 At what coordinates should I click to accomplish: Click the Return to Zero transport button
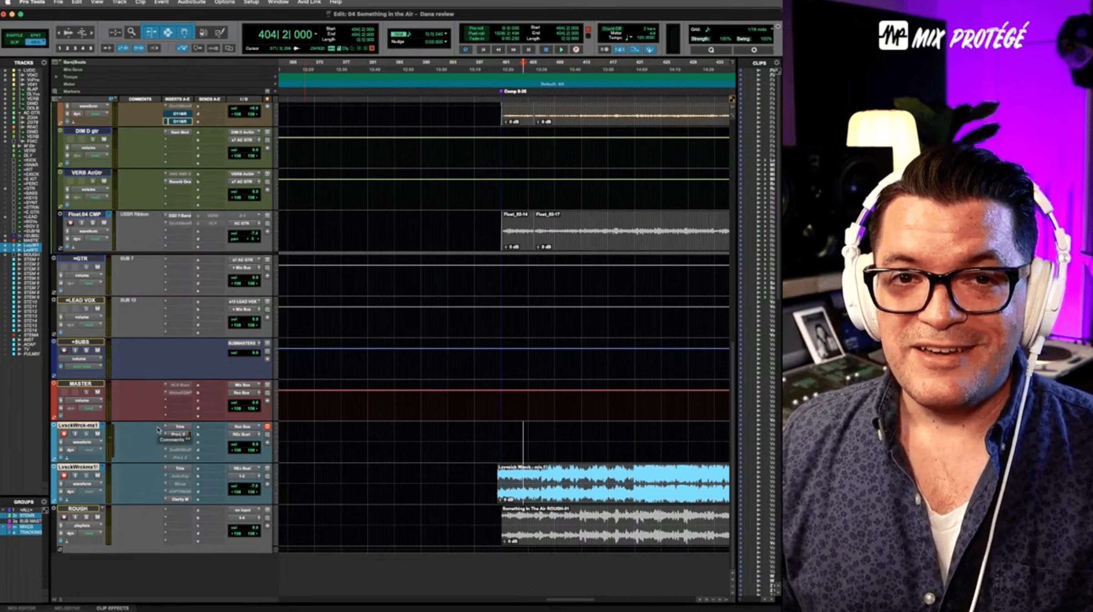[x=483, y=50]
